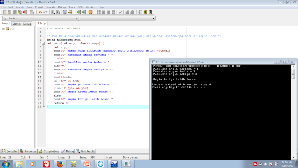
Task: Click the "Insert" status bar entry
Action: click(x=108, y=158)
